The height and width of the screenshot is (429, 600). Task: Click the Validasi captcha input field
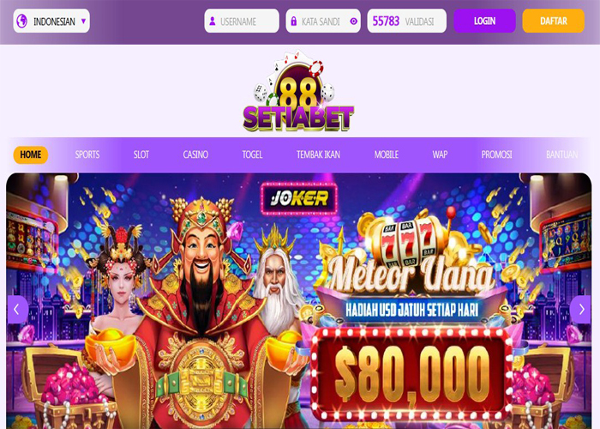pos(407,21)
